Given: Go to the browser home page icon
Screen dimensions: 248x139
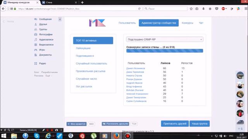Looking at the screenshot, I should click(210, 8).
